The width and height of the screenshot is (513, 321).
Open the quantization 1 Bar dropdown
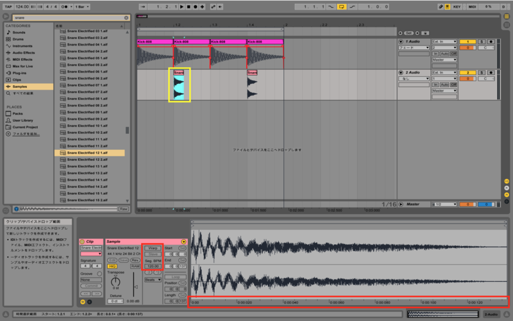(x=82, y=6)
